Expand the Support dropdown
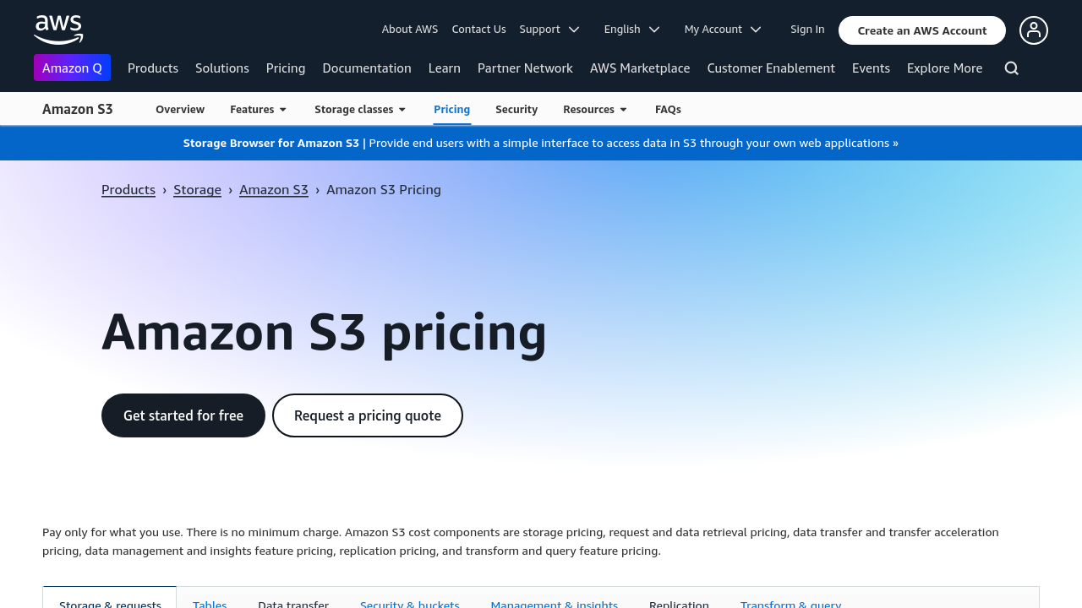Viewport: 1082px width, 608px height. point(549,30)
